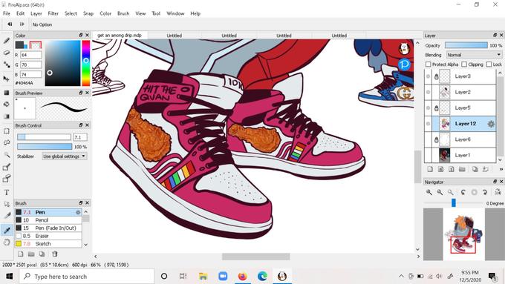Toggle visibility of Layer5
Image resolution: width=505 pixels, height=284 pixels.
[x=428, y=108]
